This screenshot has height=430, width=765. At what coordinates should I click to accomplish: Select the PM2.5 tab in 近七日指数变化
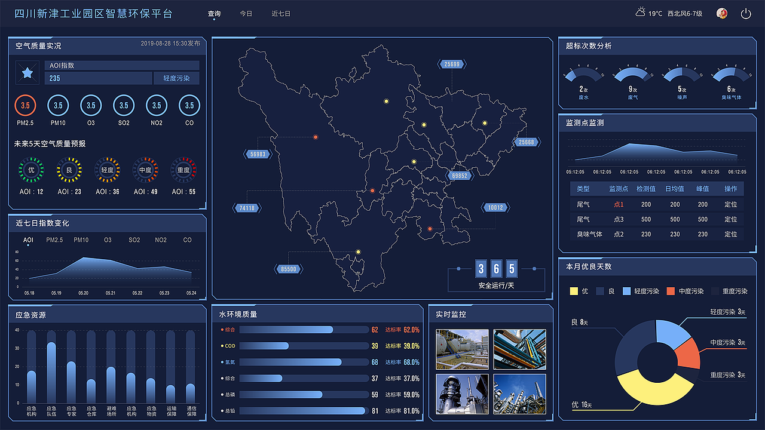(54, 240)
